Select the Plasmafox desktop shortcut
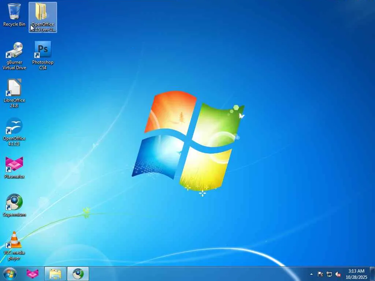Viewport: 375px width, 281px height. 14,168
